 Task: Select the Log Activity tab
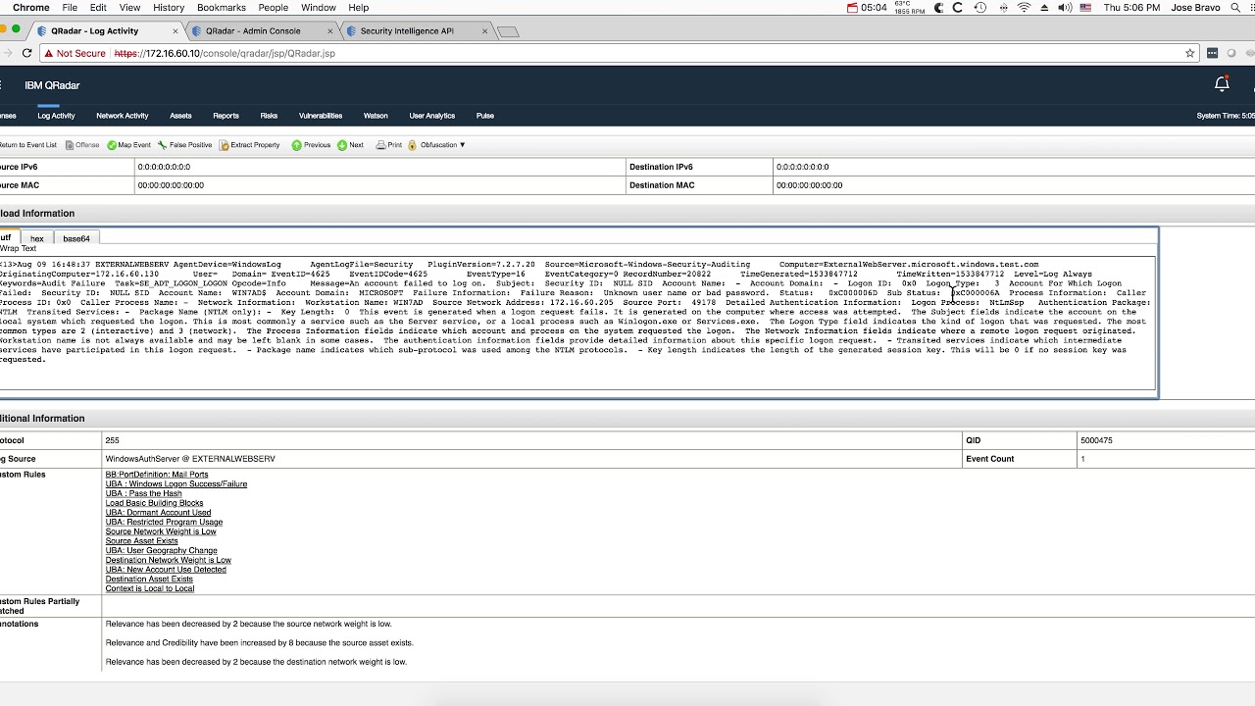tap(56, 116)
